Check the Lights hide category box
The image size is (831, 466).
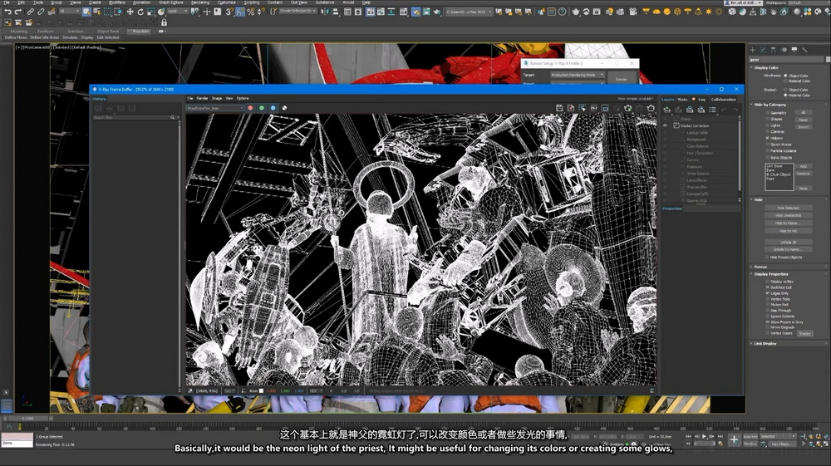pyautogui.click(x=767, y=125)
